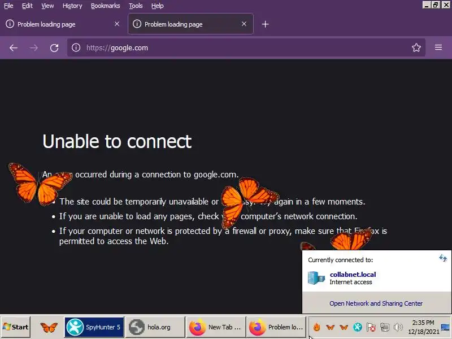
Task: Open the Tools menu
Action: tap(136, 6)
